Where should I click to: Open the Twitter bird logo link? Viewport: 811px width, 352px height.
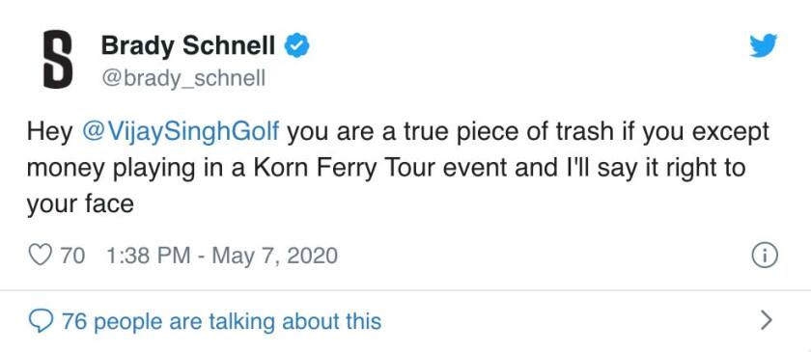[x=763, y=45]
